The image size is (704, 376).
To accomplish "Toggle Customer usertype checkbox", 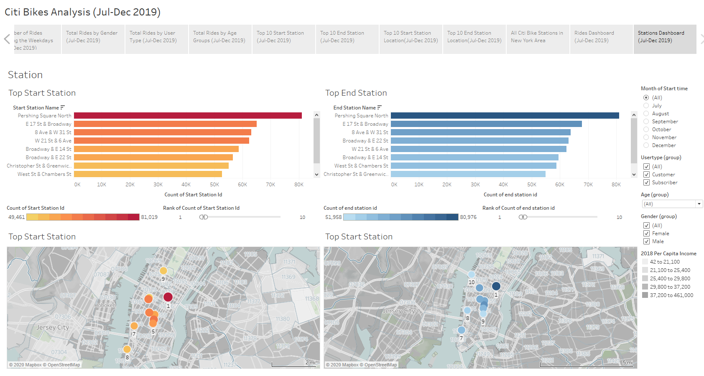I will coord(646,175).
